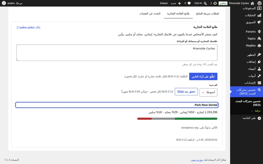Click the المظهر appearance brush icon
263x164 pixels.
(259, 55)
